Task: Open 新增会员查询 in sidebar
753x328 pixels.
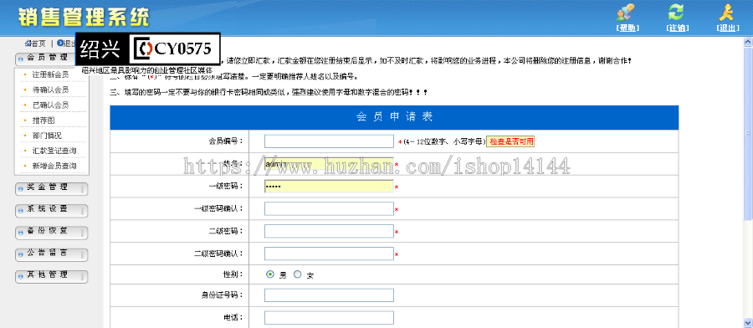Action: (54, 166)
